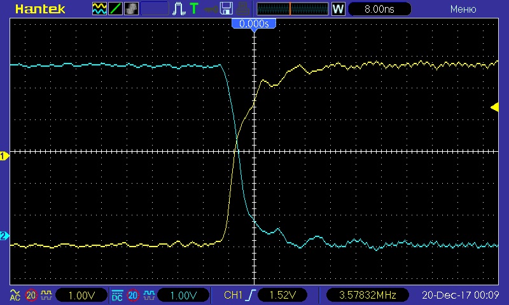Image resolution: width=509 pixels, height=305 pixels.
Task: Click the cyan CH2 probe attenuation icon
Action: 149,295
